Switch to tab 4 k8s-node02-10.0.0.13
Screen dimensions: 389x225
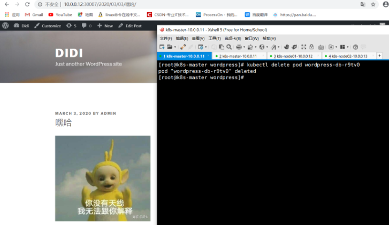click(x=349, y=56)
